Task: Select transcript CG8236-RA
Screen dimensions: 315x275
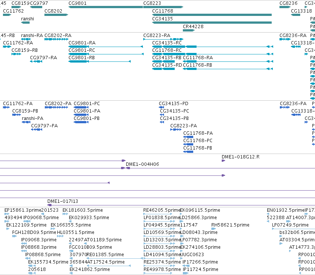Action: pyautogui.click(x=293, y=36)
